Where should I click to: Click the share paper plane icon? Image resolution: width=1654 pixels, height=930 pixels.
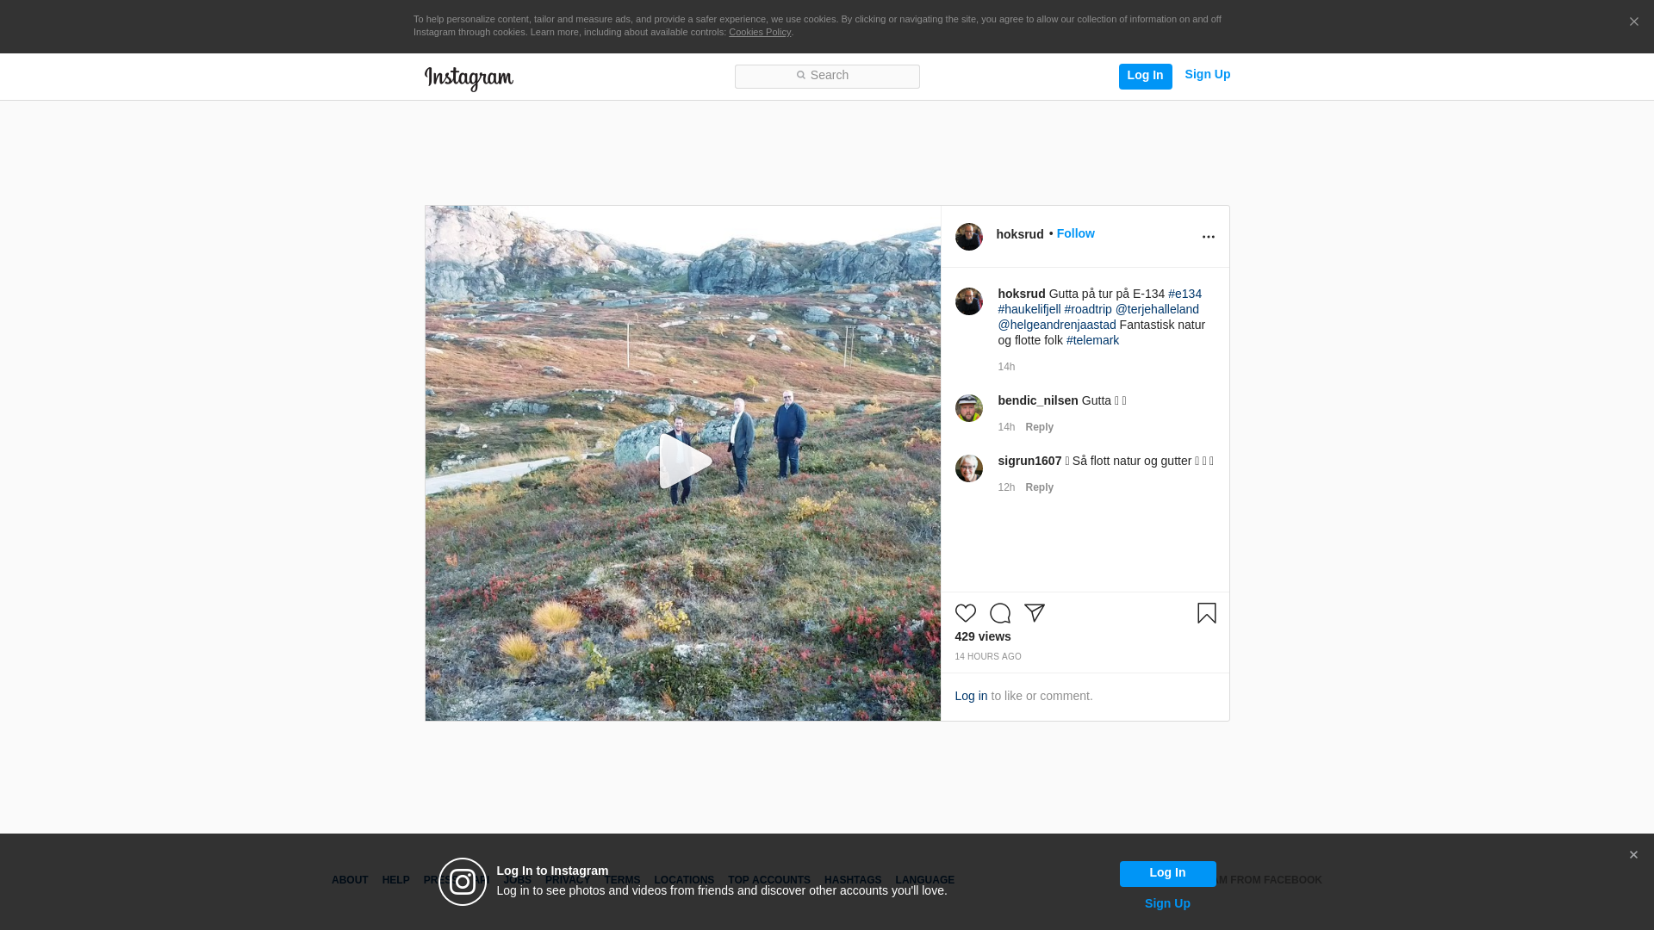[x=1034, y=613]
